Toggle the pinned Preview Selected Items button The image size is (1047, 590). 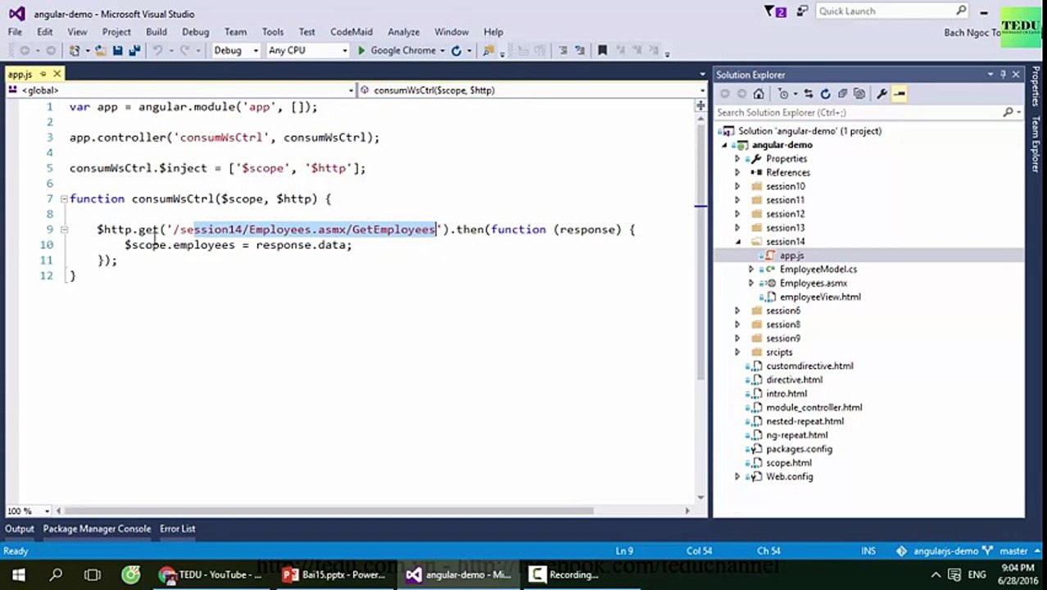[x=899, y=93]
